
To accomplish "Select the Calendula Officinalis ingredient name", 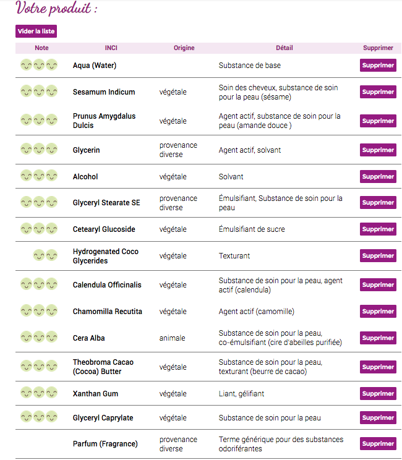I will (x=107, y=285).
